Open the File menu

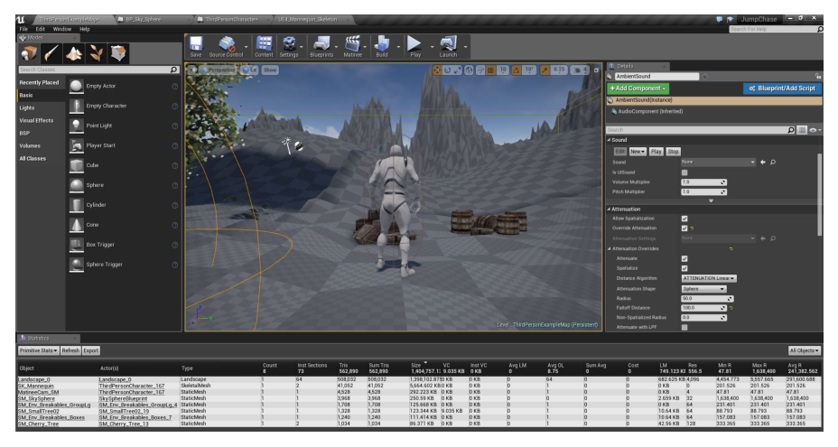pyautogui.click(x=23, y=29)
